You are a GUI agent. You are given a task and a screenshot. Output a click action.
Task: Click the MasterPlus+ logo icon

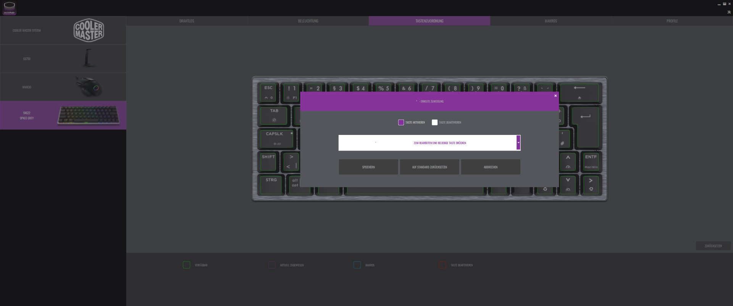[9, 8]
